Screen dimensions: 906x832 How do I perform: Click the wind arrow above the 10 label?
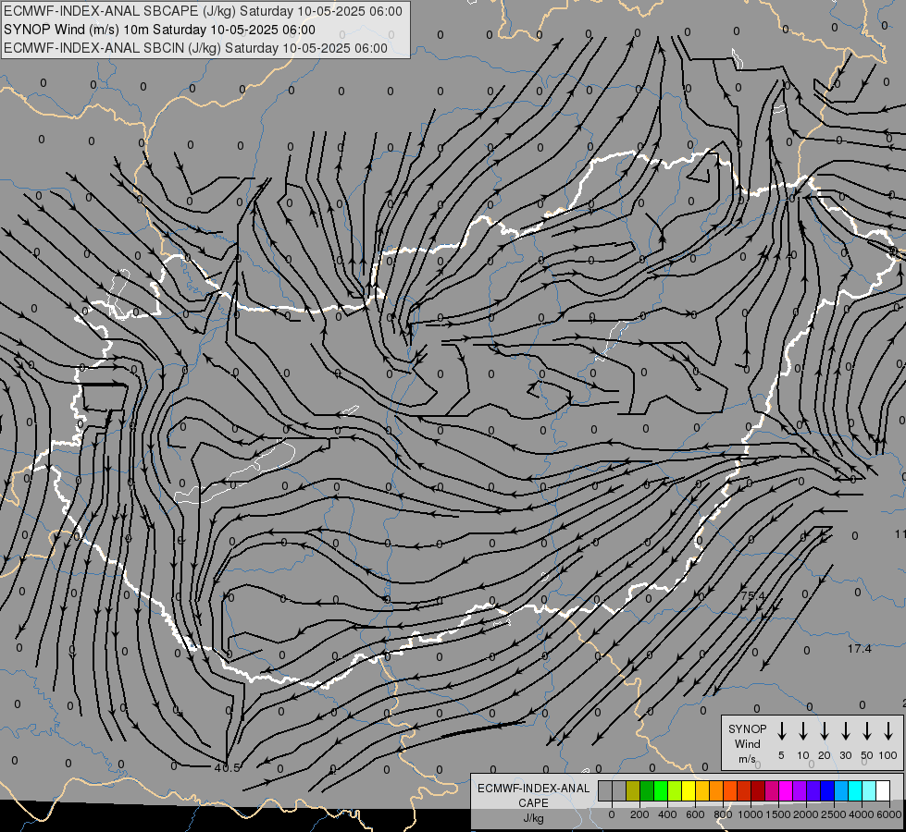pyautogui.click(x=802, y=731)
